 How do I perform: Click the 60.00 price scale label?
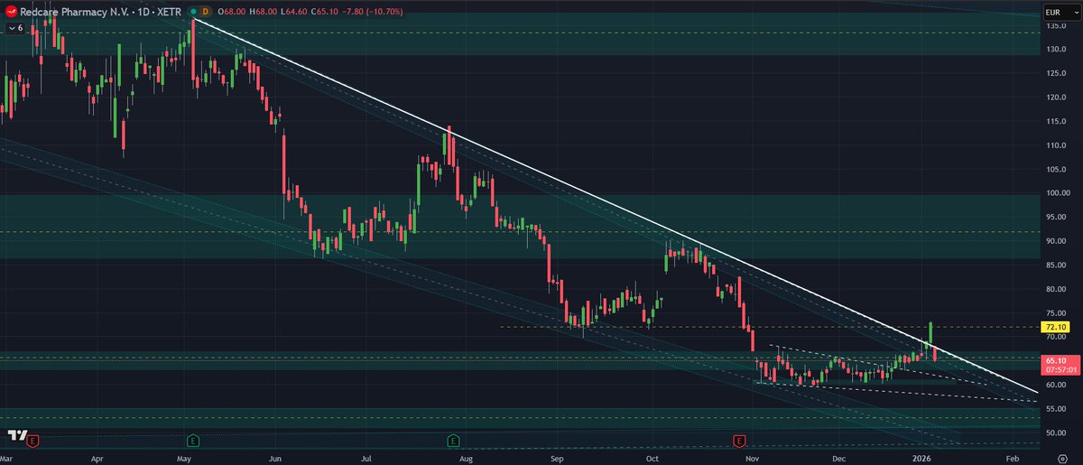1054,386
